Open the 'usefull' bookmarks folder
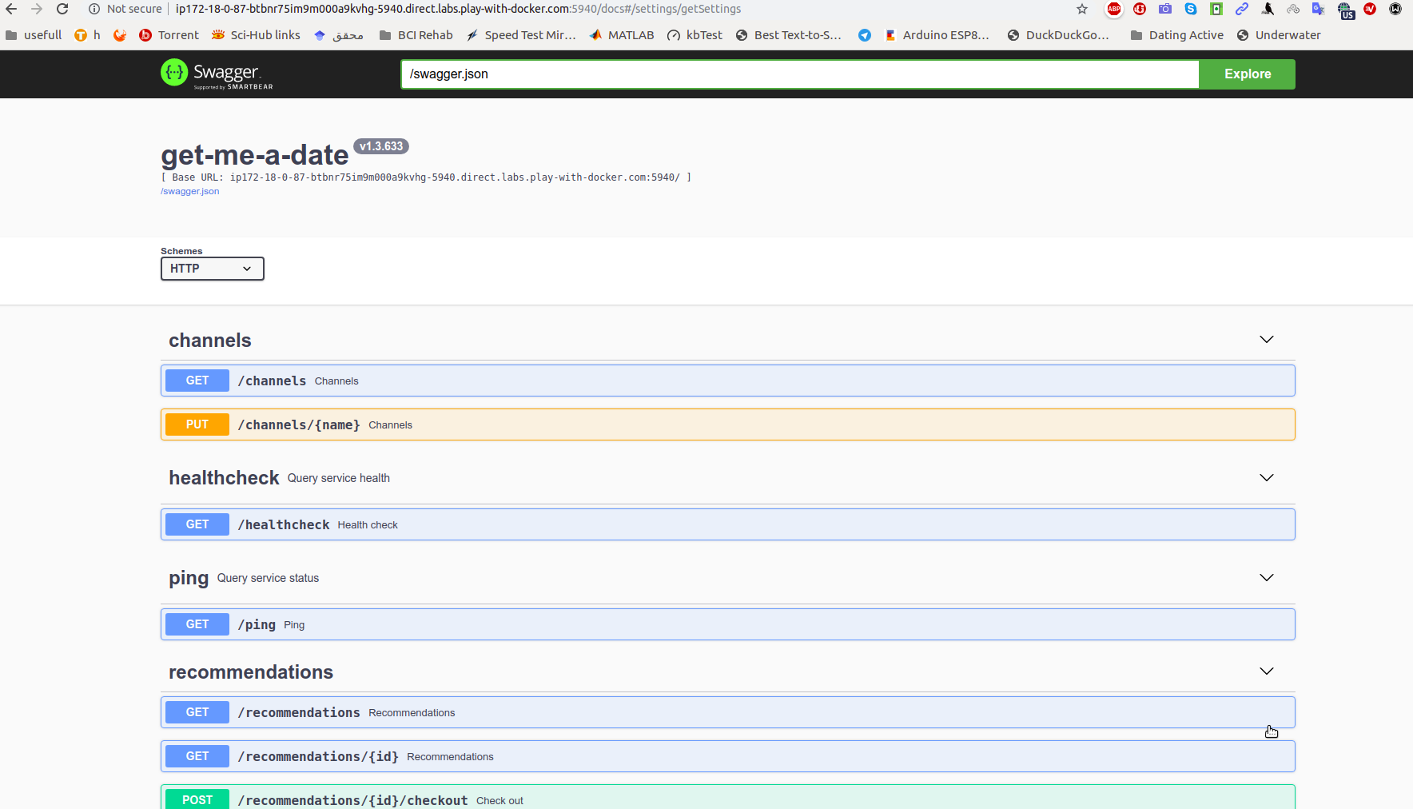Screen dimensions: 1413x809 click(x=34, y=35)
